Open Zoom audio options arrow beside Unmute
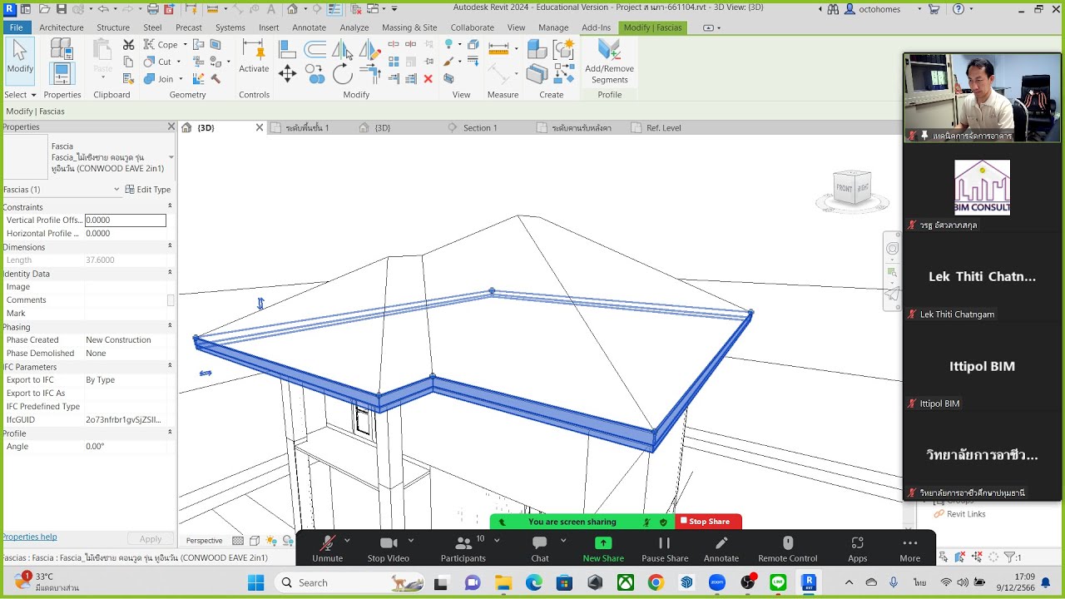Viewport: 1065px width, 599px height. [347, 541]
